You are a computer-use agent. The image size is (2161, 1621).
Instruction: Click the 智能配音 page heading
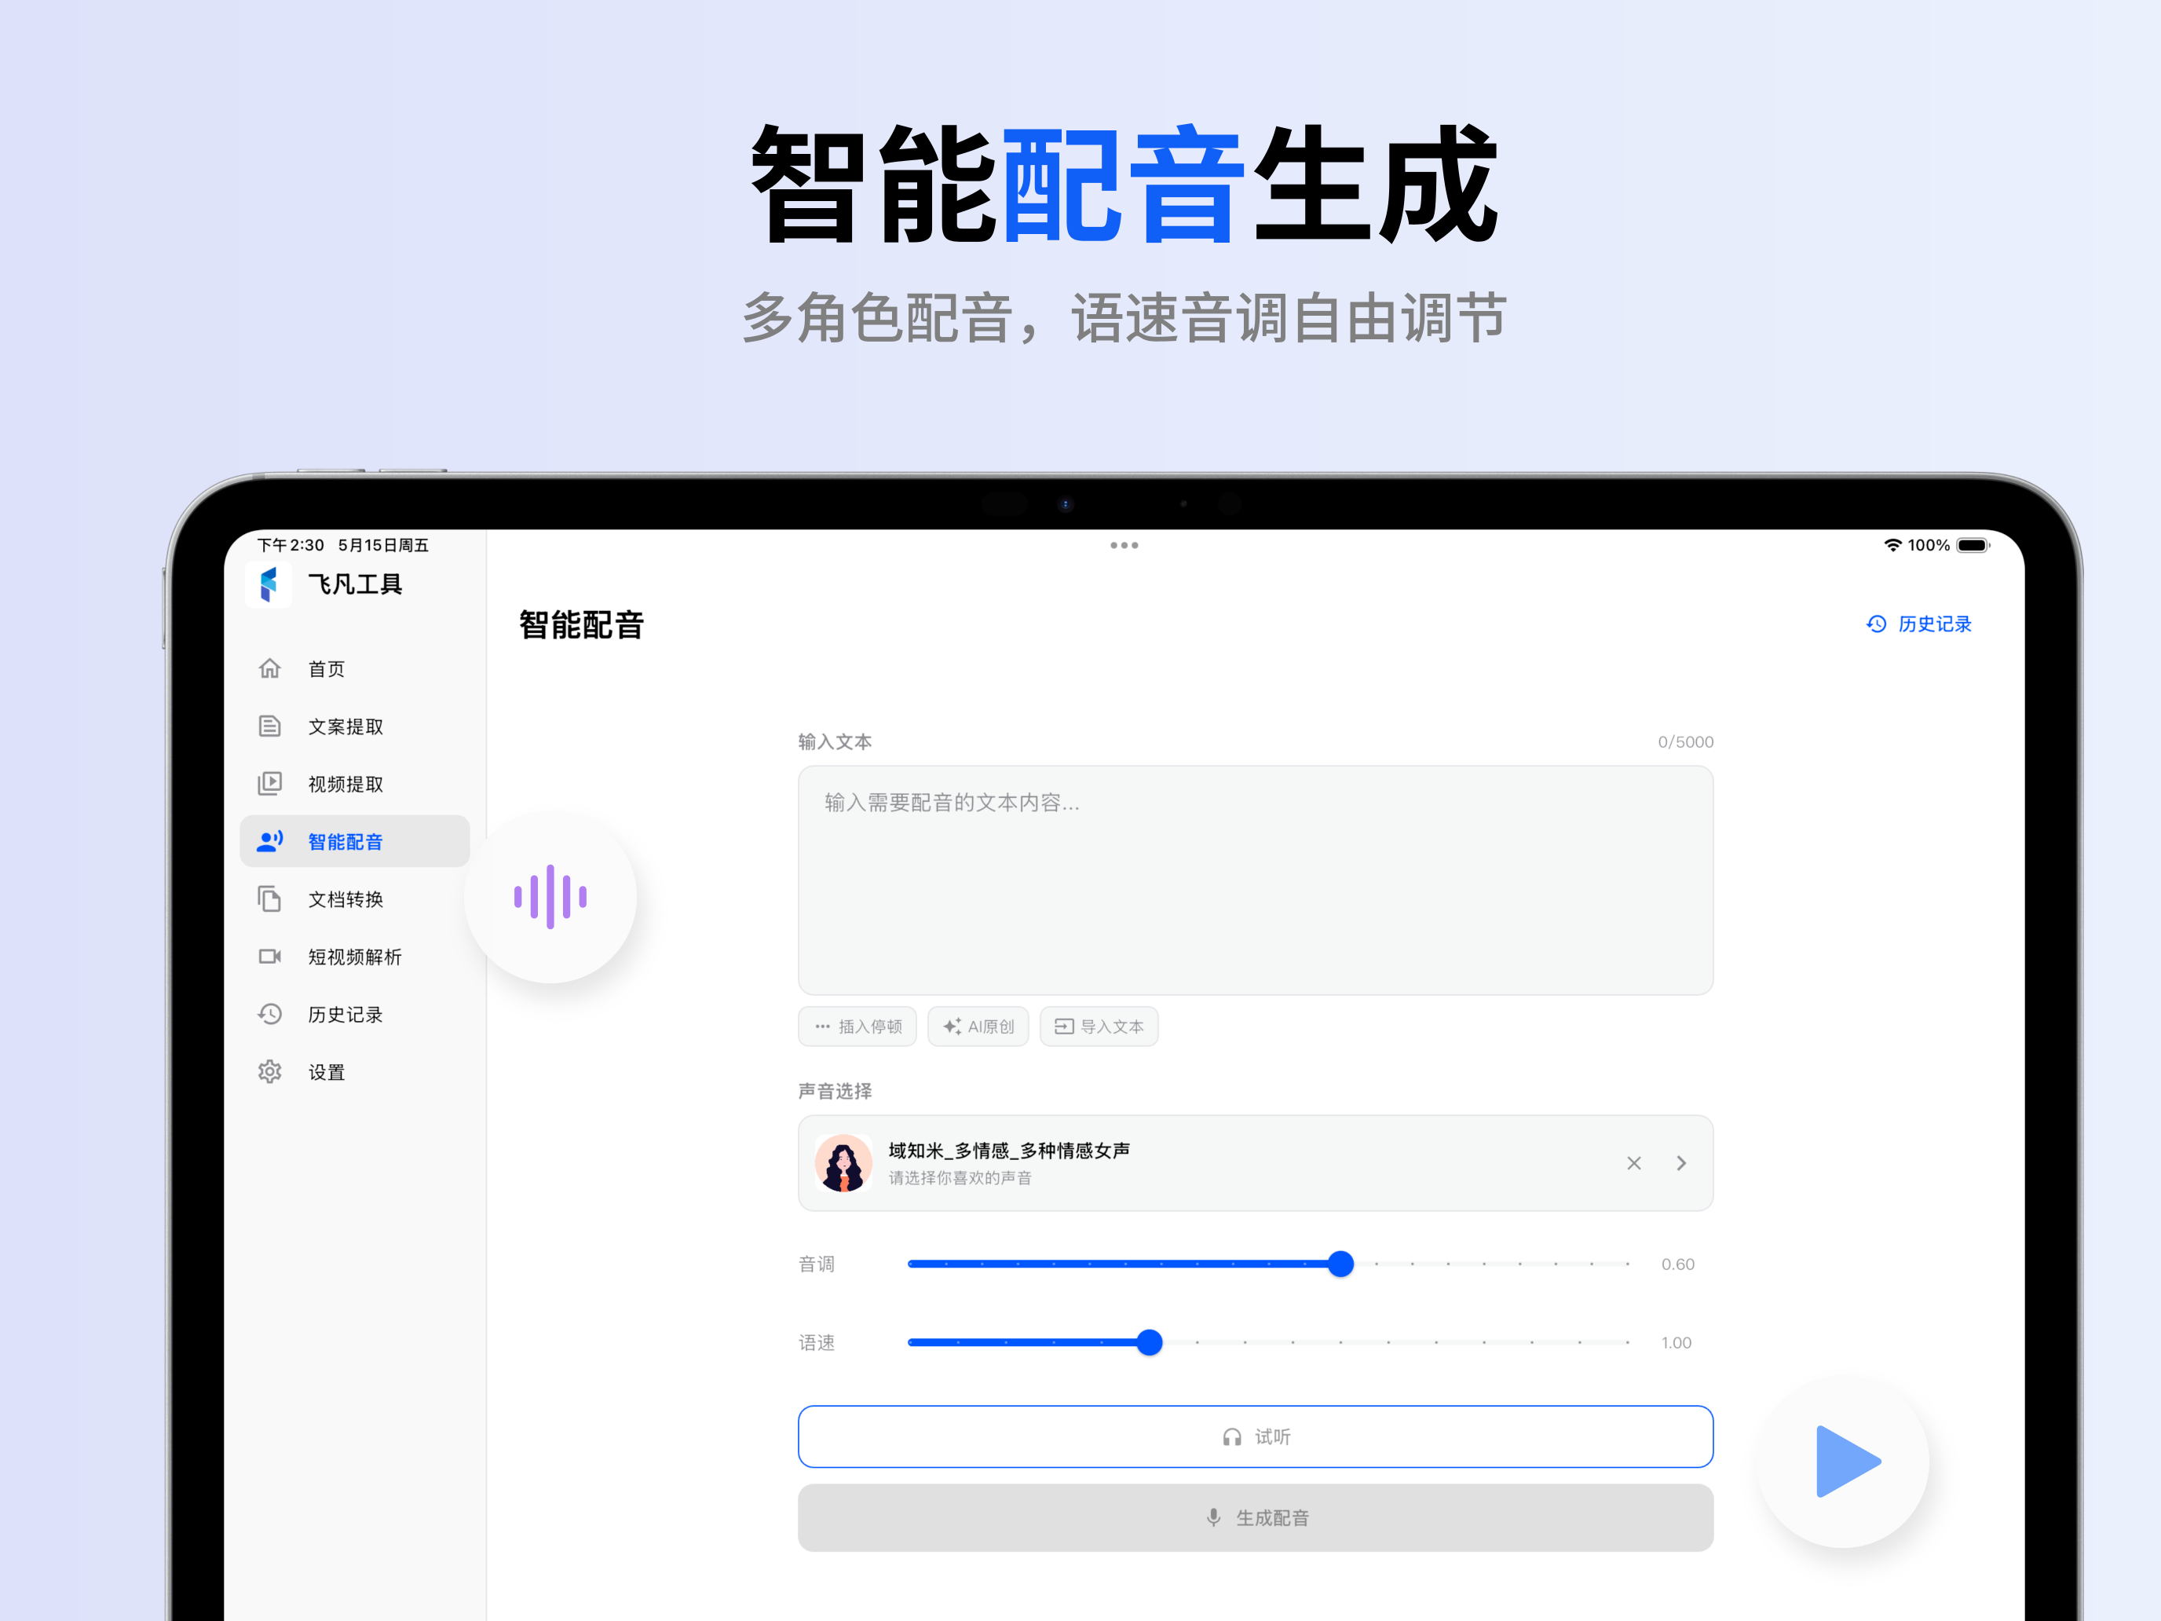tap(581, 624)
